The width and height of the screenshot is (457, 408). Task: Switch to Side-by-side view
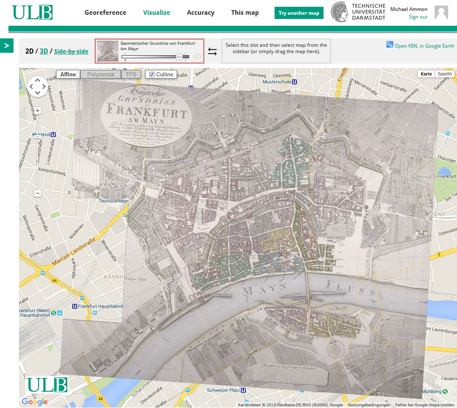click(x=71, y=51)
